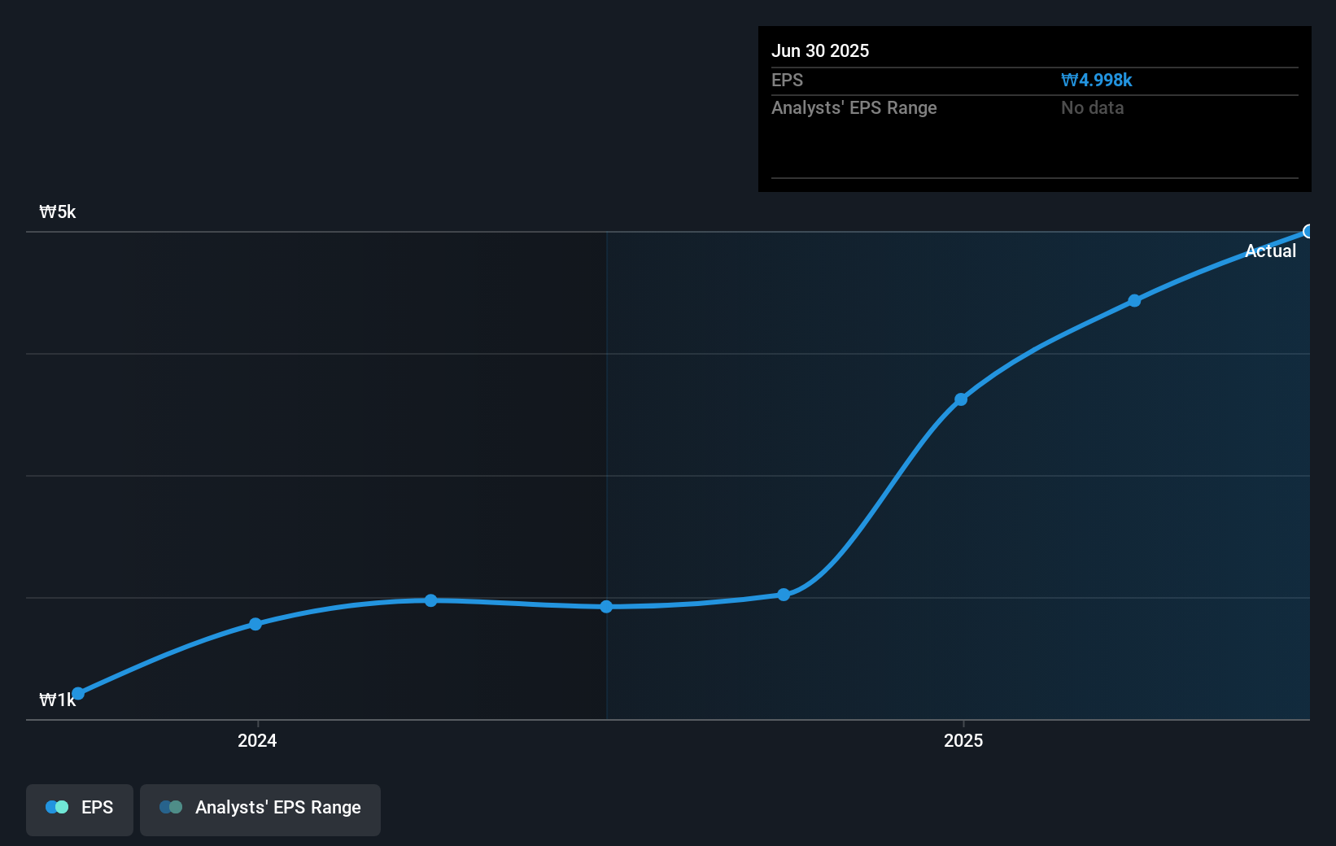Viewport: 1336px width, 846px height.
Task: Click the final data point at chart's top right
Action: [x=1308, y=232]
